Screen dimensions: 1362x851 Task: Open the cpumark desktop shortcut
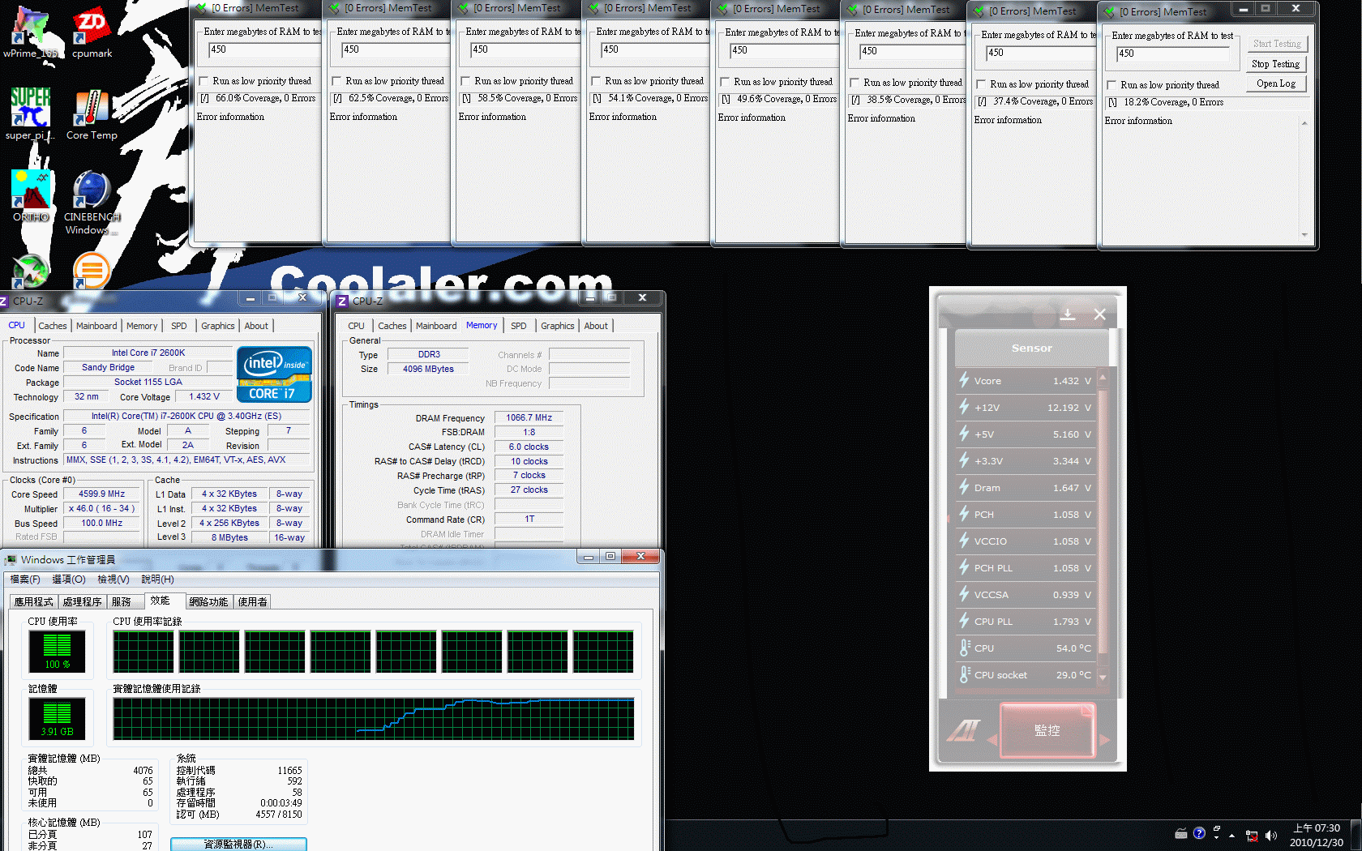pyautogui.click(x=92, y=31)
